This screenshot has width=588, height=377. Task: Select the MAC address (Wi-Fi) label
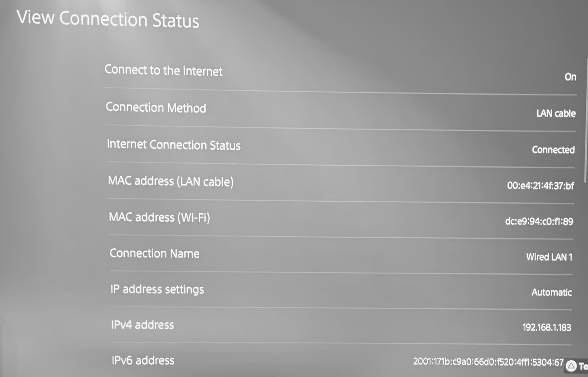point(159,217)
